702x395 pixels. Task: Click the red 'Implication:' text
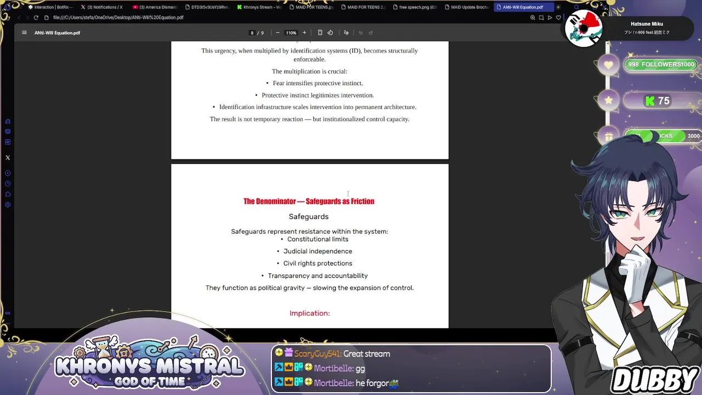309,313
